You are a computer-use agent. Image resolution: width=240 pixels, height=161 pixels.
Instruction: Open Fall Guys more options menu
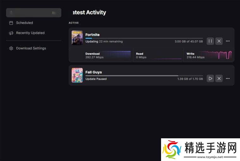click(x=228, y=78)
